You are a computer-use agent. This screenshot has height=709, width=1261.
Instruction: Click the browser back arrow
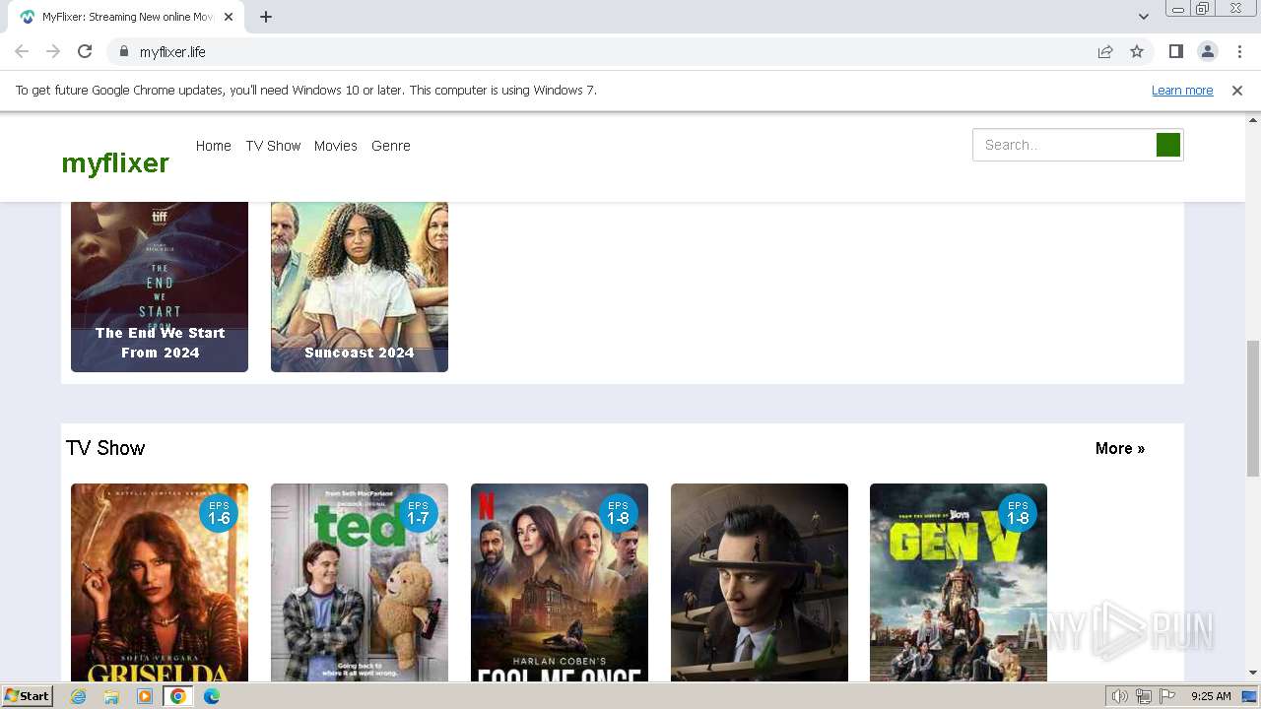[22, 51]
